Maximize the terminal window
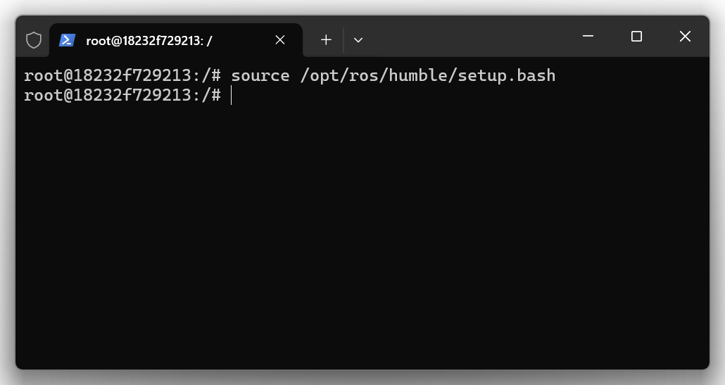 (636, 37)
